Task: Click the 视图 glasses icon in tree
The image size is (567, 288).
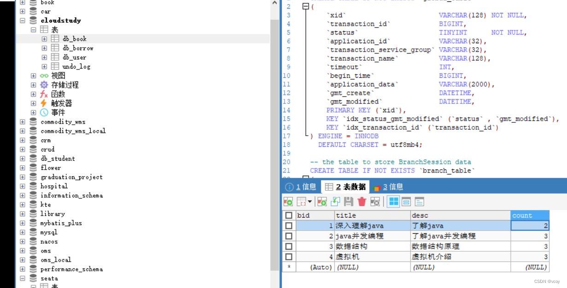Action: [44, 75]
